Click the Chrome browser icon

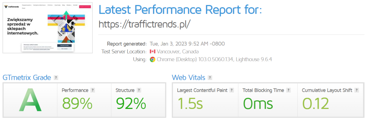coord(152,59)
